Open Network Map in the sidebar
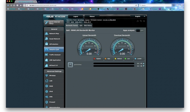Image resolution: width=190 pixels, height=112 pixels. click(54, 34)
